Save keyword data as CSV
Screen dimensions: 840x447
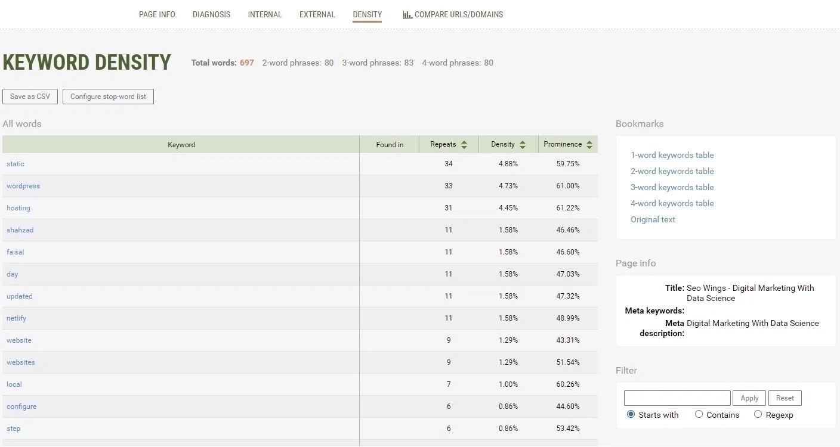pos(30,96)
